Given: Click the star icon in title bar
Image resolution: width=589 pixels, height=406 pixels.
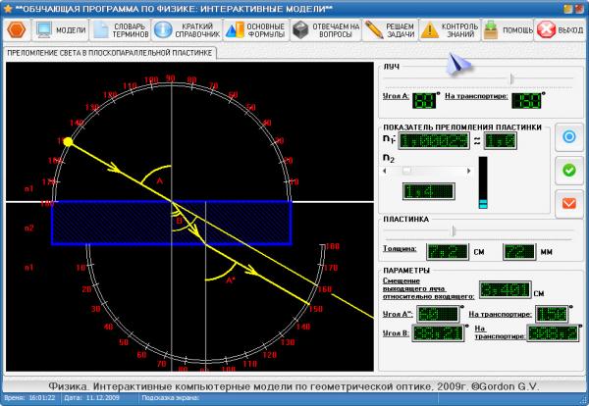Looking at the screenshot, I should pos(8,9).
